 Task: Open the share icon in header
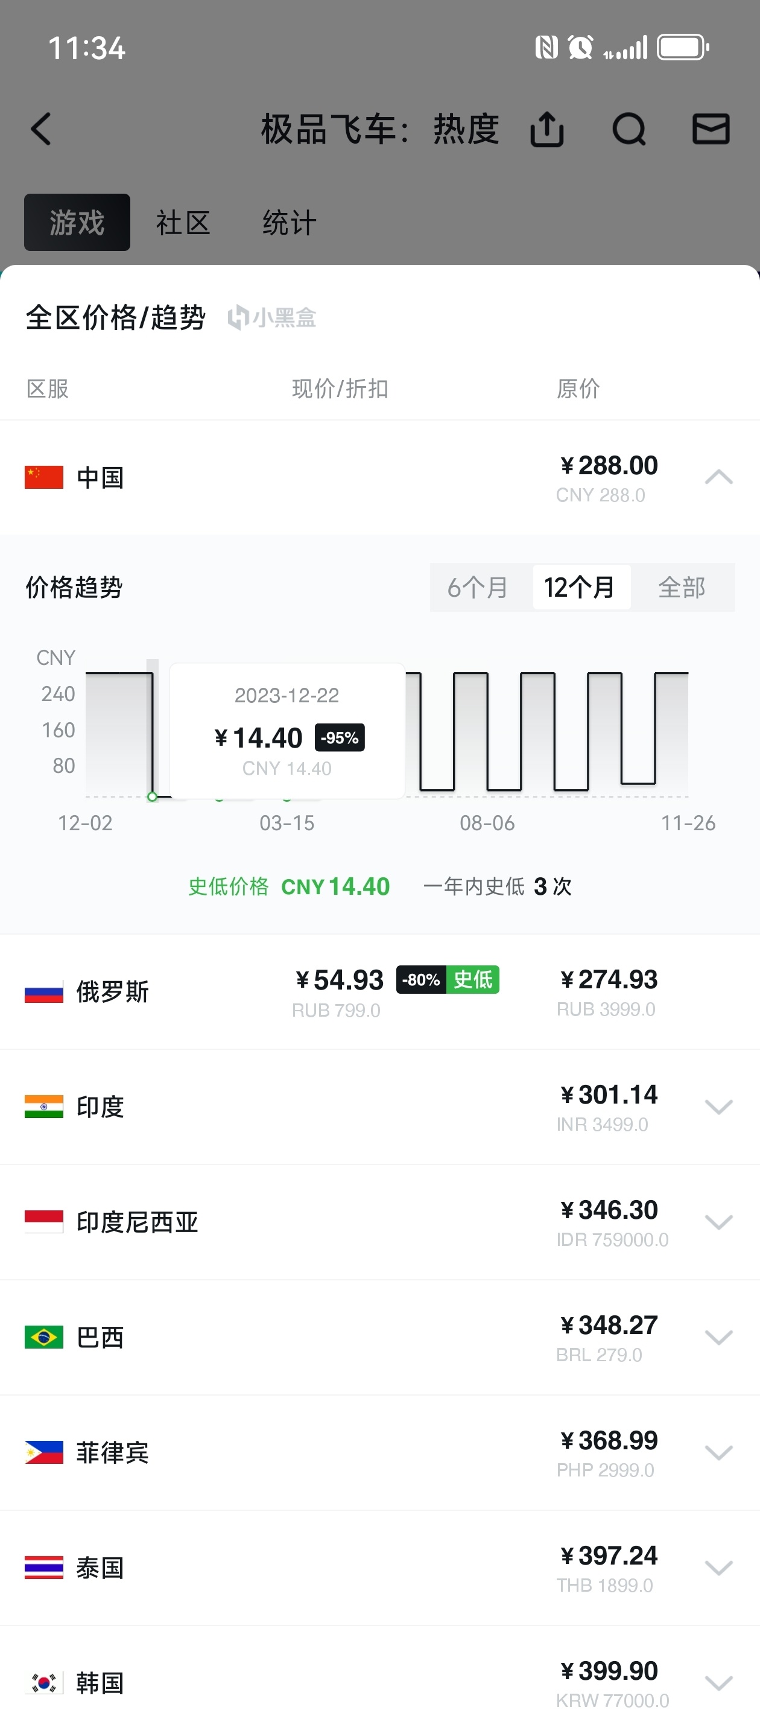pos(547,129)
